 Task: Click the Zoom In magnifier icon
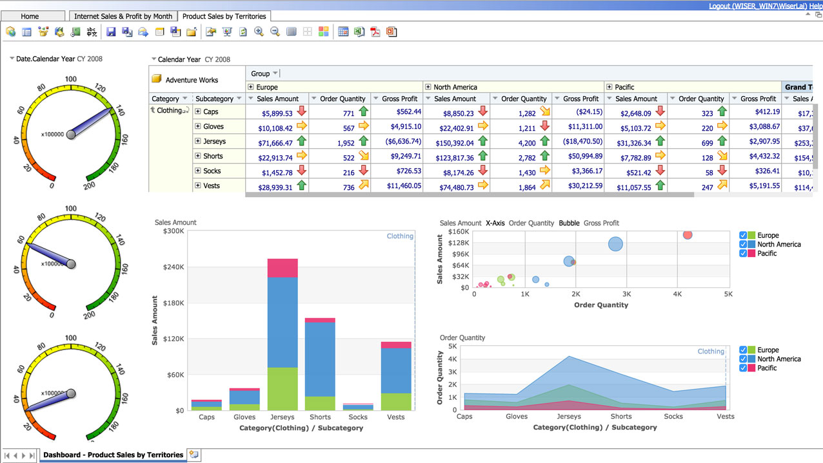(x=259, y=30)
